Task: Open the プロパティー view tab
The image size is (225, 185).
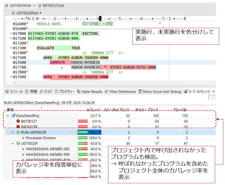Action: click(x=65, y=91)
